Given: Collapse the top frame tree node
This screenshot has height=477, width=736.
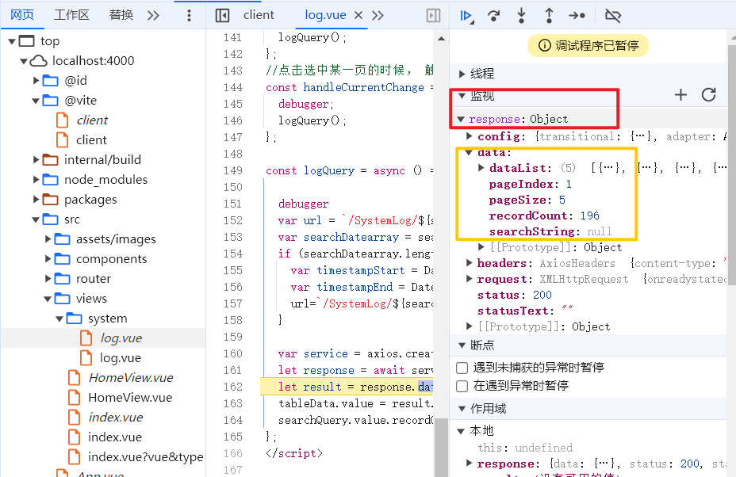Looking at the screenshot, I should [12, 41].
